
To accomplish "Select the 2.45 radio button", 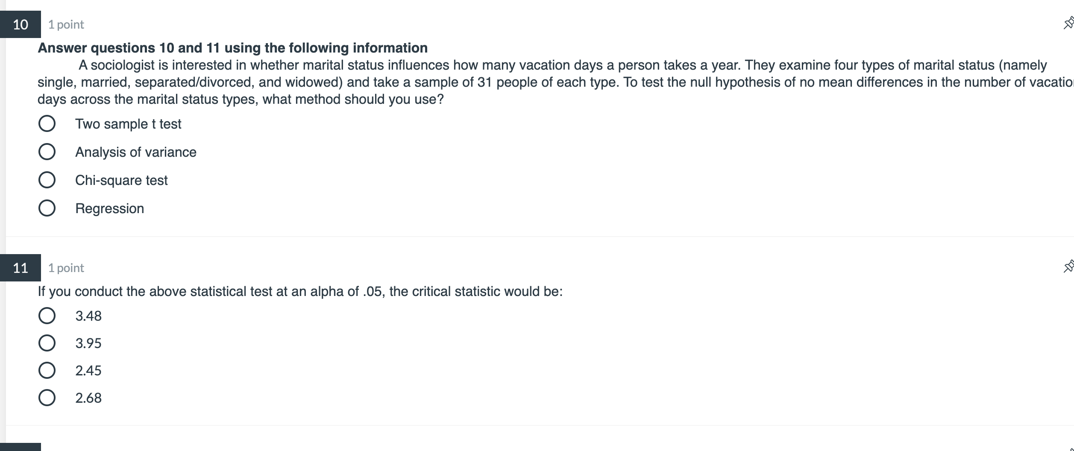I will pyautogui.click(x=47, y=370).
